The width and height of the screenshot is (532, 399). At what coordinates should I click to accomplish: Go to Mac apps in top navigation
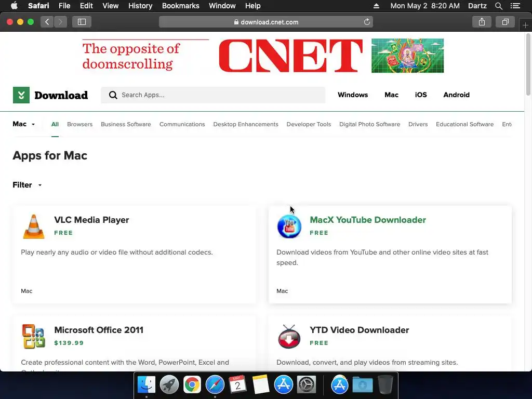pyautogui.click(x=392, y=95)
